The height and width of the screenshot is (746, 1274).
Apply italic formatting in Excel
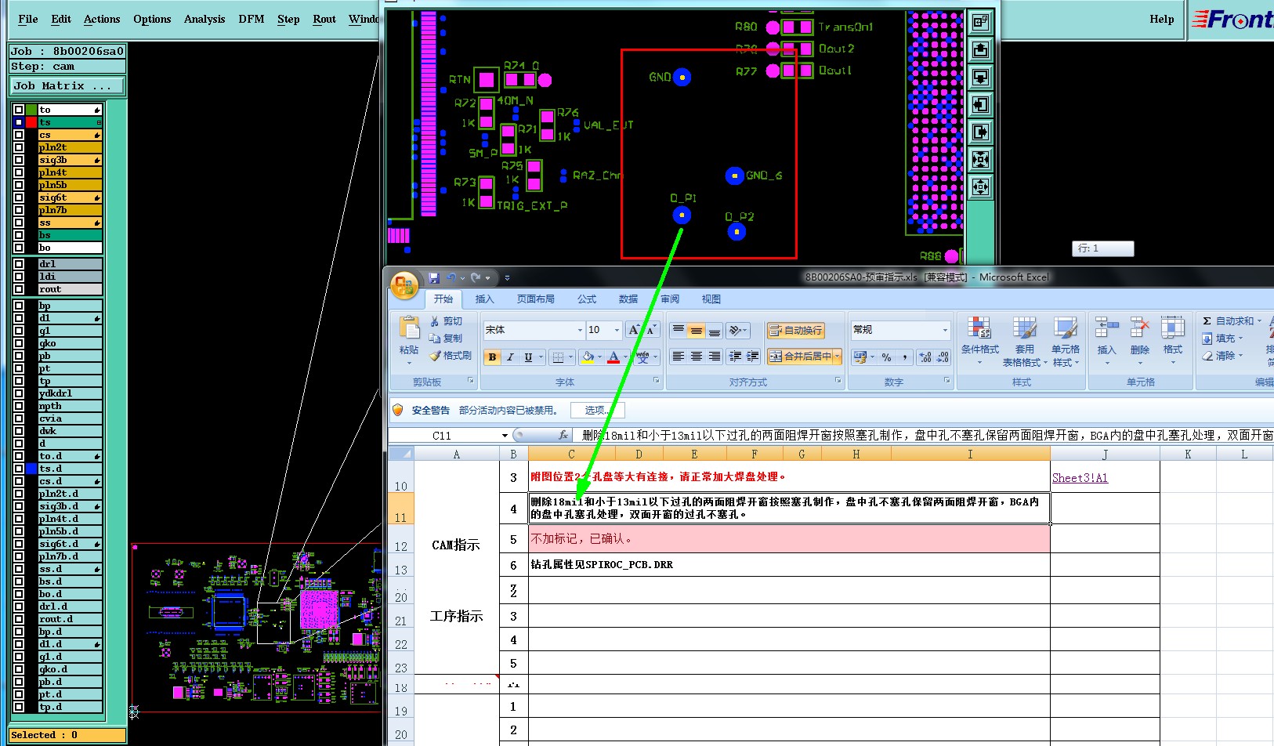point(510,357)
